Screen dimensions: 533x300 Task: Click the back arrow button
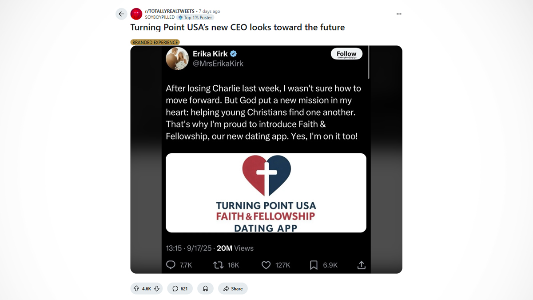[x=121, y=14]
